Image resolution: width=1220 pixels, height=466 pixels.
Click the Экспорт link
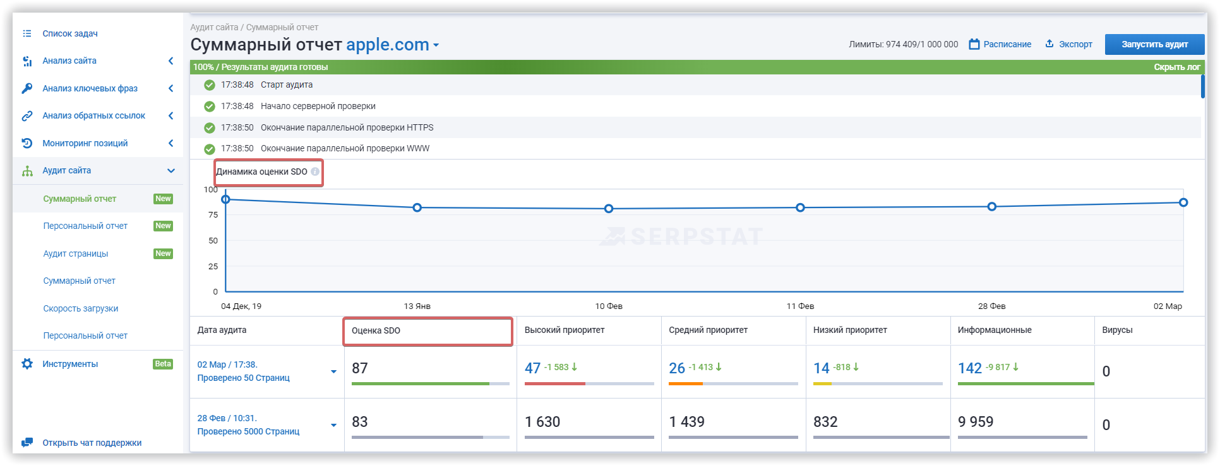(1075, 44)
